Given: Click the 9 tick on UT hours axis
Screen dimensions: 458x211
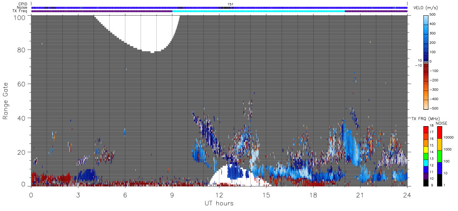Looking at the screenshot, I should (172, 195).
